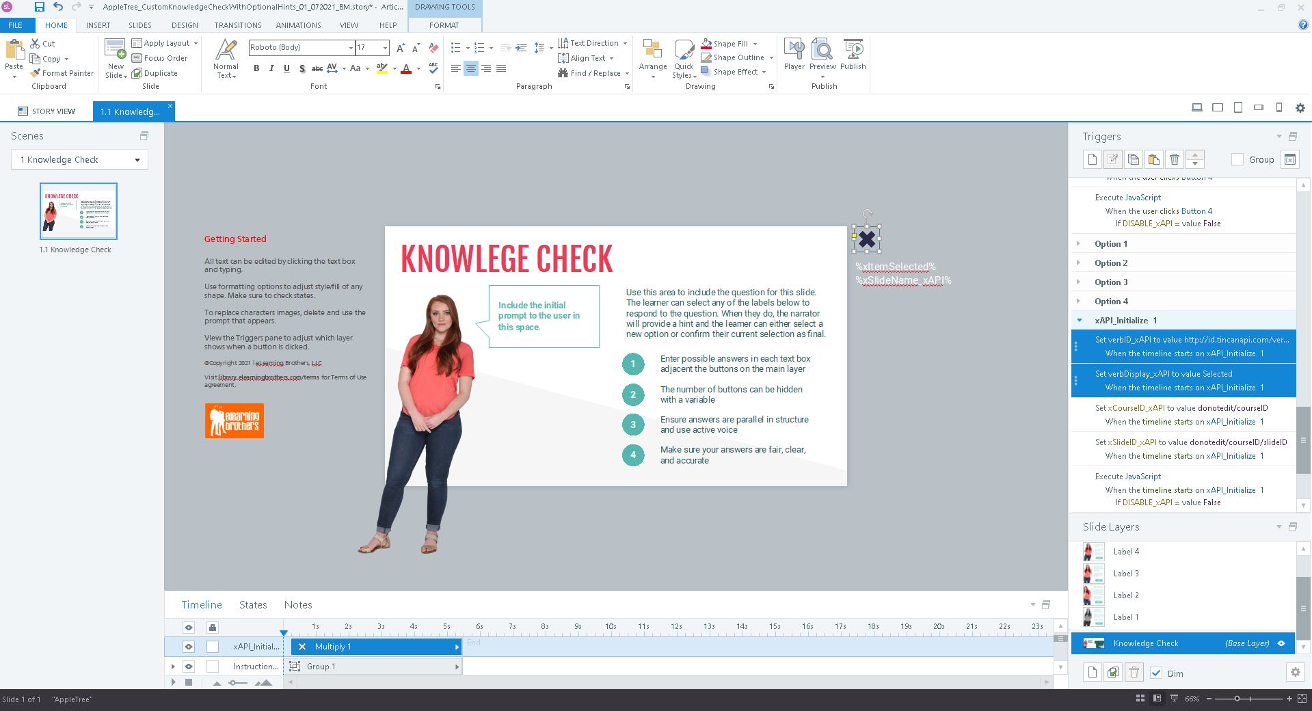Select the Format Painter tool
1312x711 pixels.
tap(62, 73)
